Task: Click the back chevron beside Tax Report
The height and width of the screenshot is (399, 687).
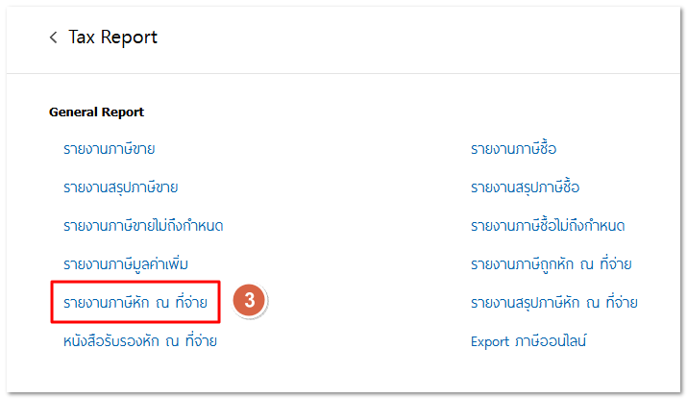Action: [54, 37]
